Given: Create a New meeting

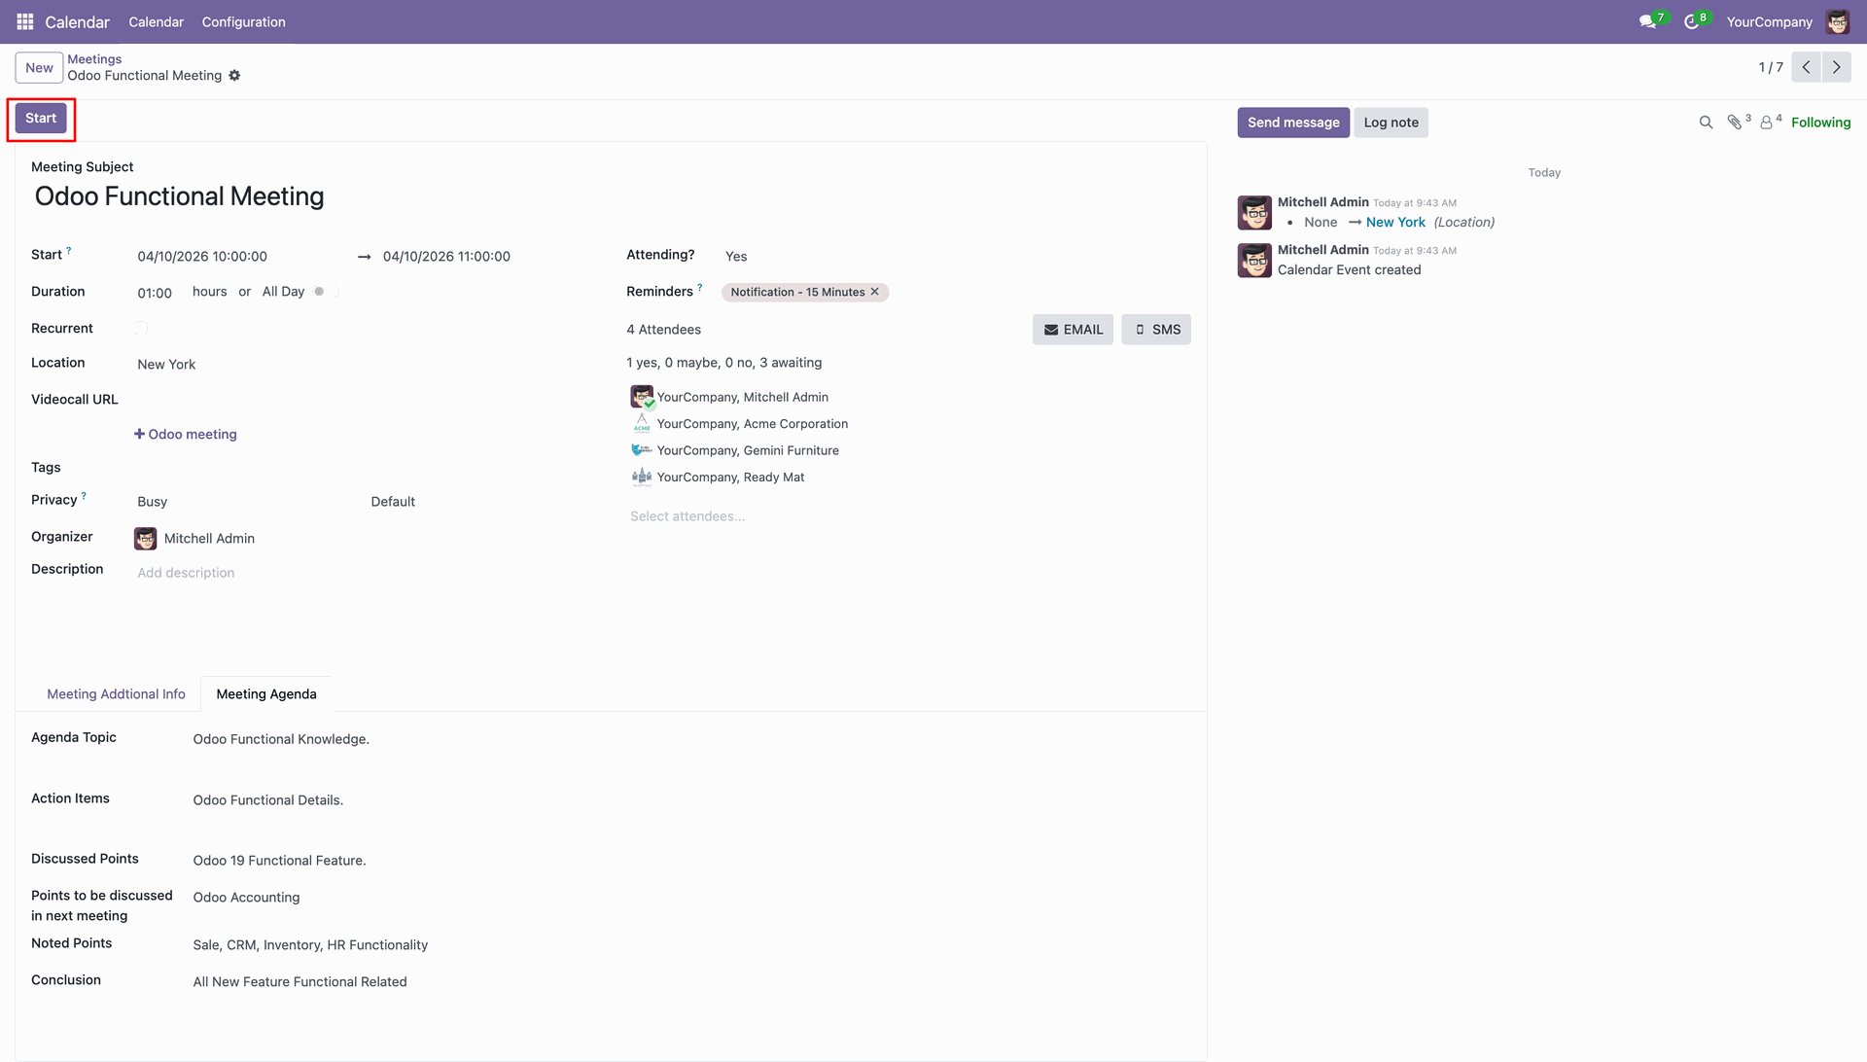Looking at the screenshot, I should 40,68.
